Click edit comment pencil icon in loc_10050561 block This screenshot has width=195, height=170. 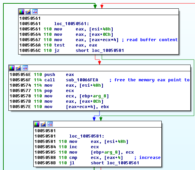28,12
